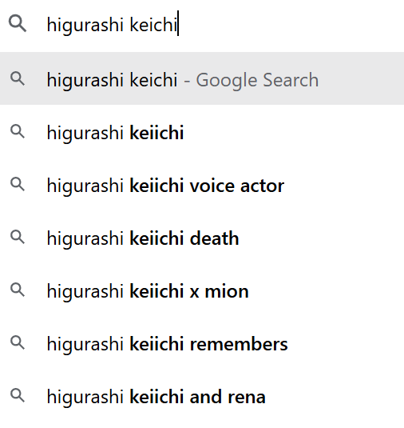This screenshot has width=404, height=428.
Task: Click search icon in highlighted Google Search row
Action: coord(18,78)
